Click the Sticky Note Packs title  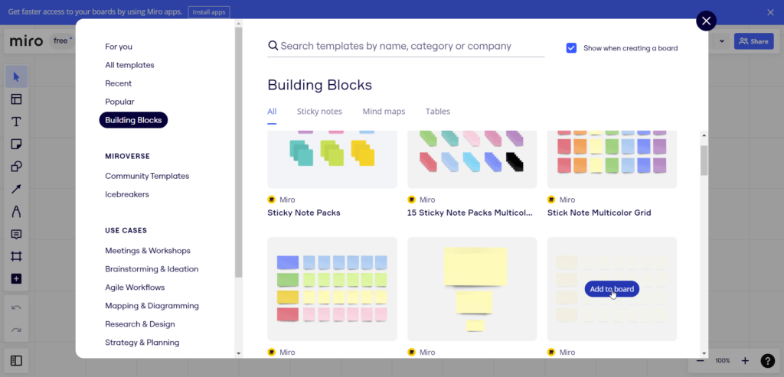[304, 213]
